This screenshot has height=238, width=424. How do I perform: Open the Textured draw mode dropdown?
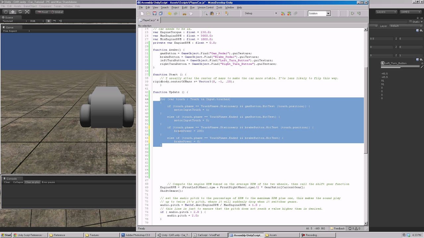pyautogui.click(x=14, y=21)
